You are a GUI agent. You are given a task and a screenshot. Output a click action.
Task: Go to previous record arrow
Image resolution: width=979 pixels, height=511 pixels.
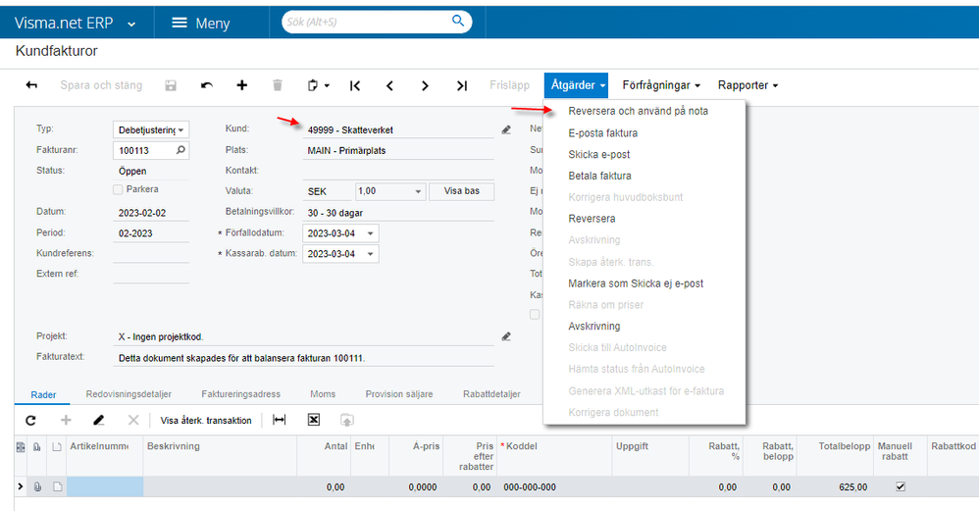pos(389,85)
